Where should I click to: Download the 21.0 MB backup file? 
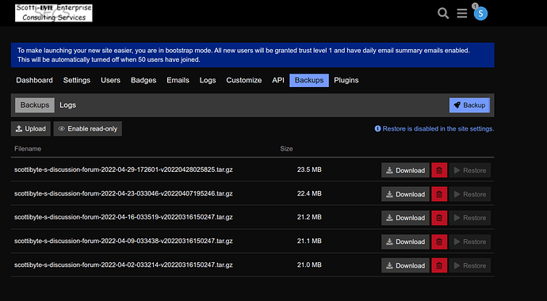[405, 265]
